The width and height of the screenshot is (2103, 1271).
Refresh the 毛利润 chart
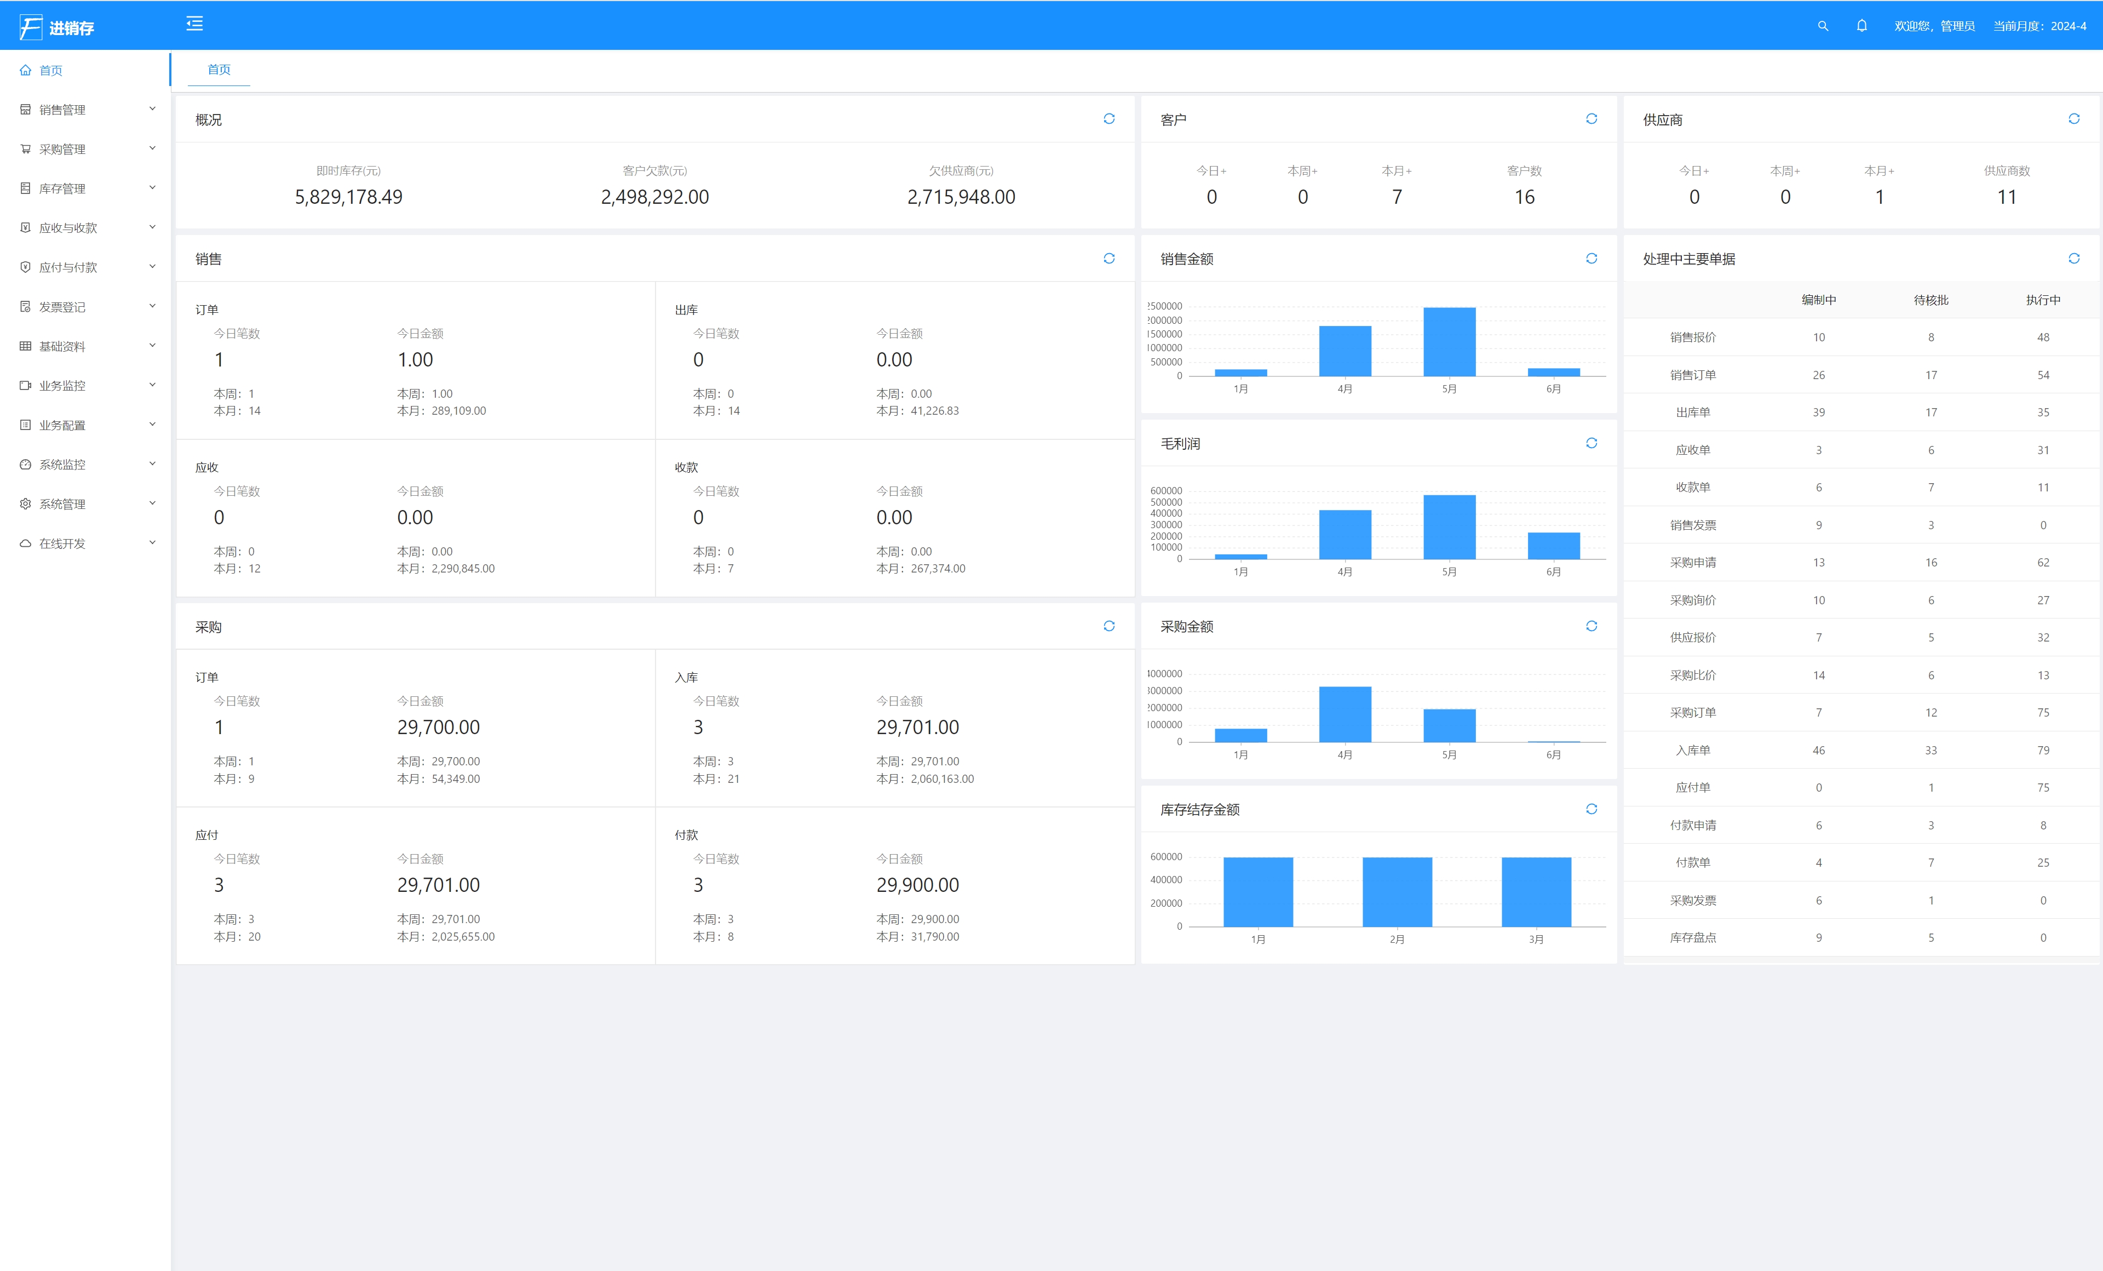coord(1591,442)
